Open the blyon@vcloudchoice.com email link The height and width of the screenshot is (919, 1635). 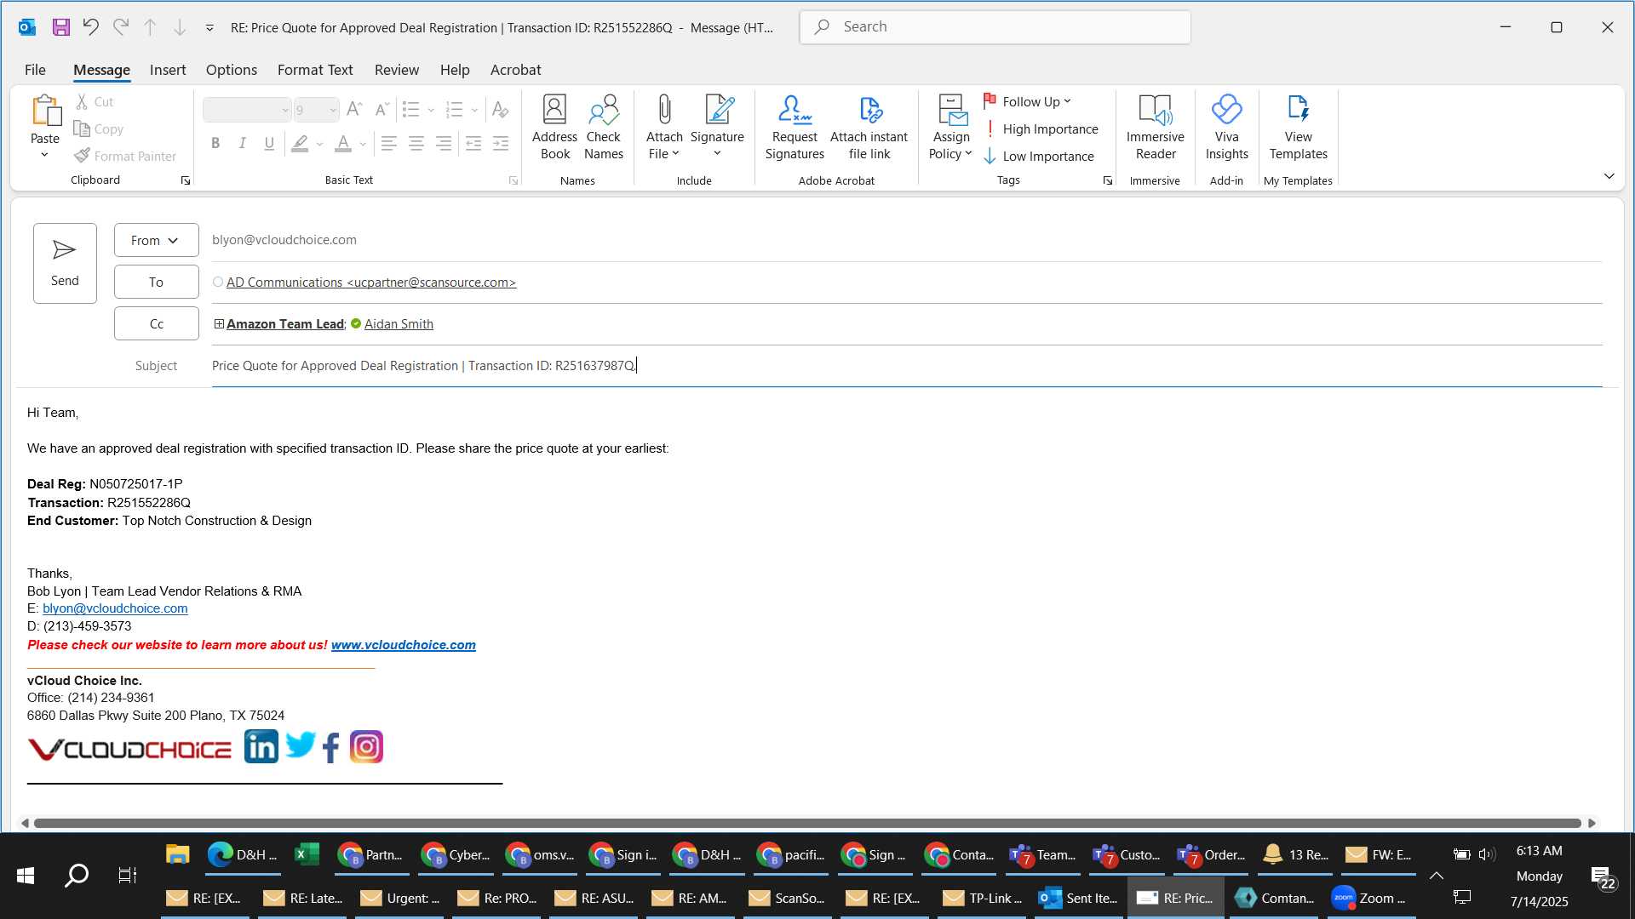(x=115, y=608)
